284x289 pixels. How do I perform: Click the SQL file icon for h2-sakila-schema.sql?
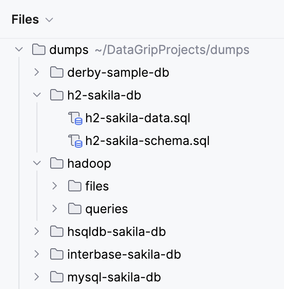coord(75,141)
